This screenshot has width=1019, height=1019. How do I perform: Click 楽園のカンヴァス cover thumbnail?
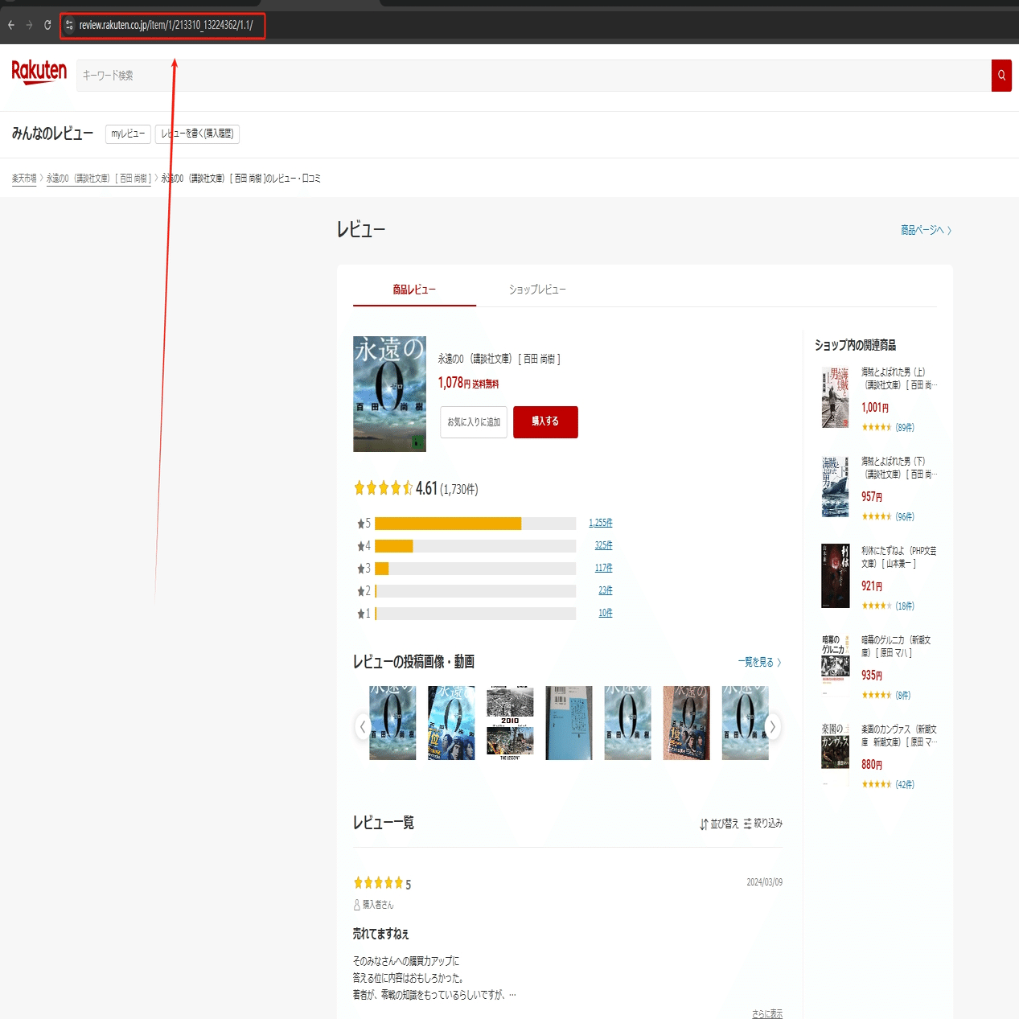click(836, 754)
